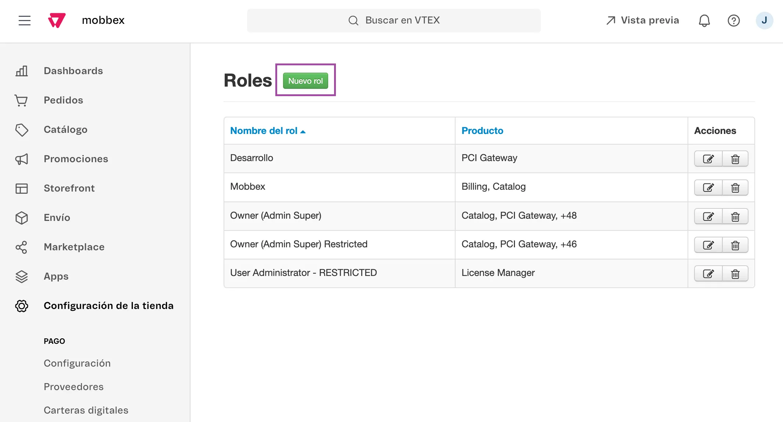The image size is (783, 422).
Task: Open the notifications bell
Action: pos(704,21)
